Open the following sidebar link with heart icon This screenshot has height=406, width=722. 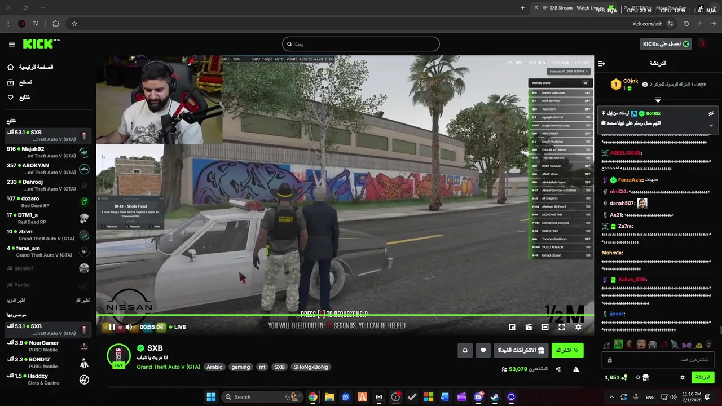(x=19, y=98)
